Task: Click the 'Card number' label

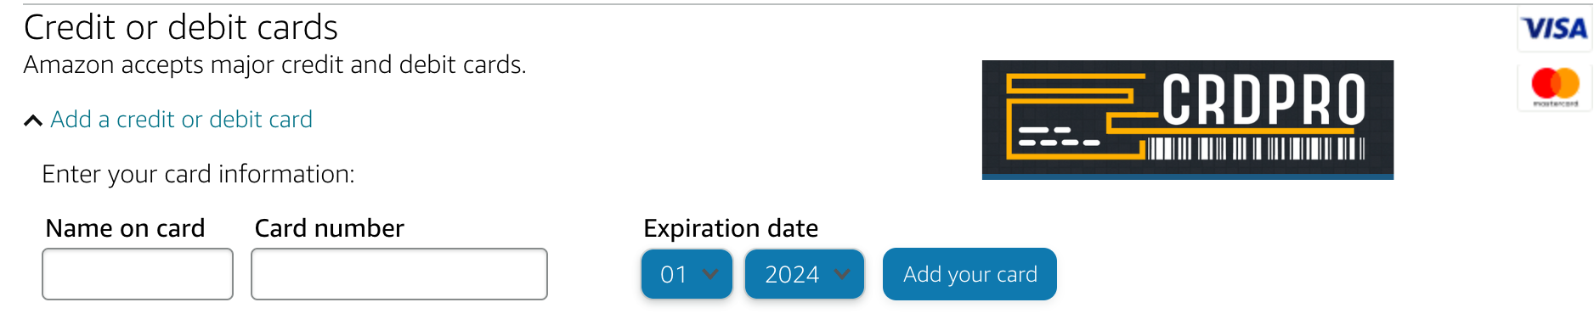Action: [330, 228]
